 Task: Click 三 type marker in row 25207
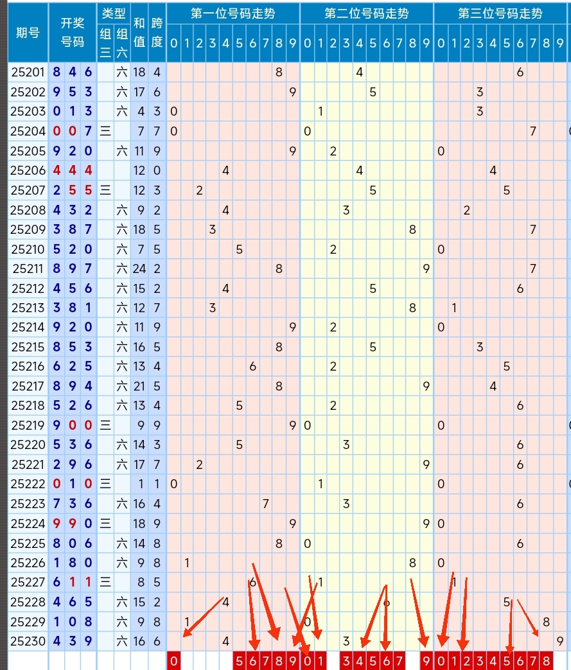click(105, 190)
